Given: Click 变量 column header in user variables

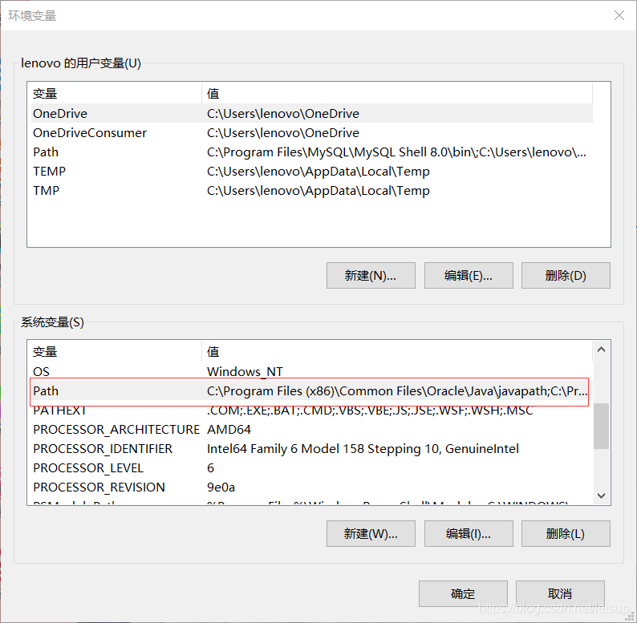Looking at the screenshot, I should (x=115, y=93).
